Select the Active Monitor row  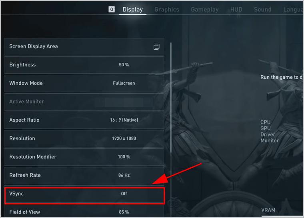coord(84,102)
